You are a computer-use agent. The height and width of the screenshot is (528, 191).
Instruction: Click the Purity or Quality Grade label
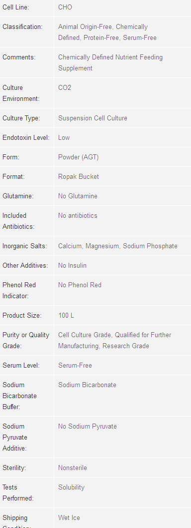tap(26, 341)
